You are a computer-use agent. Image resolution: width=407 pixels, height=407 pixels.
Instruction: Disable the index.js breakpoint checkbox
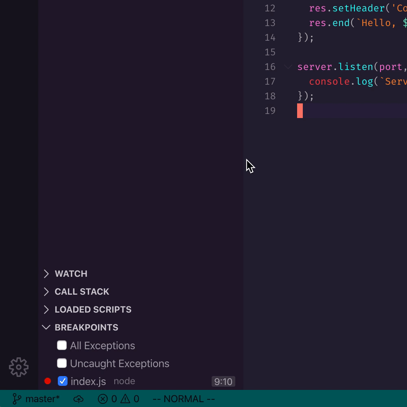click(63, 381)
